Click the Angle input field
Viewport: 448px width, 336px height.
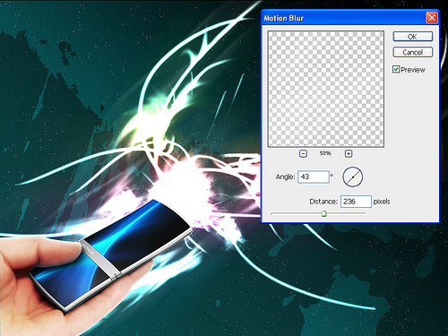click(x=314, y=177)
